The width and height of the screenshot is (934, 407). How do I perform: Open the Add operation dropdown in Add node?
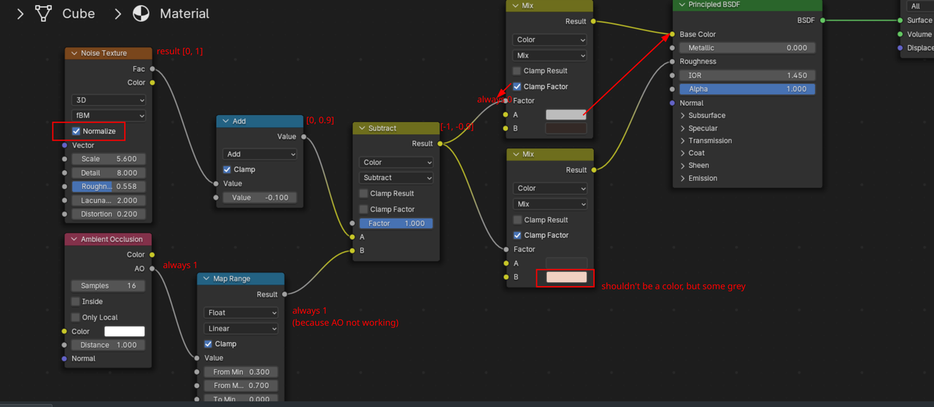(x=260, y=154)
